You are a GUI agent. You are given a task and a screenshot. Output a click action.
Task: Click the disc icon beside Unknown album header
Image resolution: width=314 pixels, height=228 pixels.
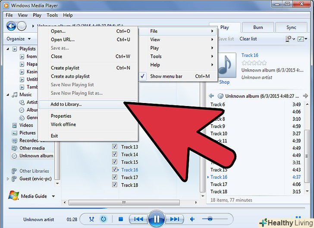pyautogui.click(x=220, y=96)
